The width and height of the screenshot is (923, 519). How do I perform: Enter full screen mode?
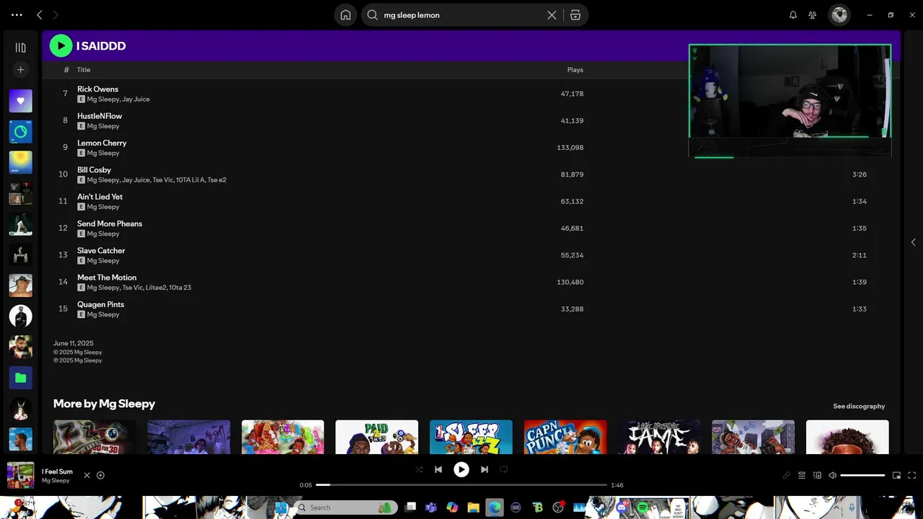[912, 475]
